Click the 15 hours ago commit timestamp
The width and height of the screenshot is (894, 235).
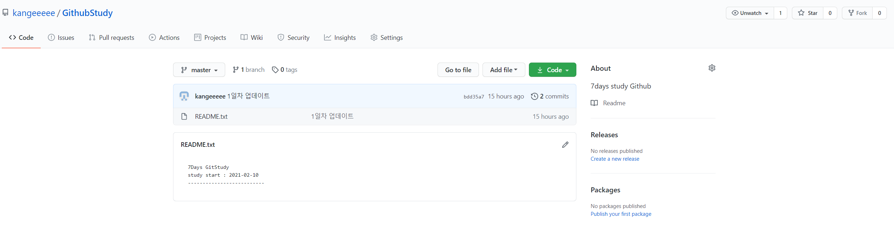pyautogui.click(x=506, y=96)
